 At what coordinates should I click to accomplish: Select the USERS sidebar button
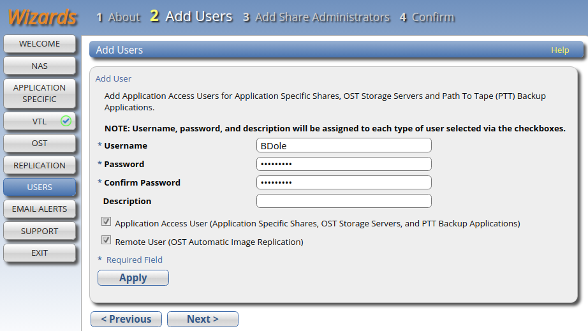pos(40,187)
